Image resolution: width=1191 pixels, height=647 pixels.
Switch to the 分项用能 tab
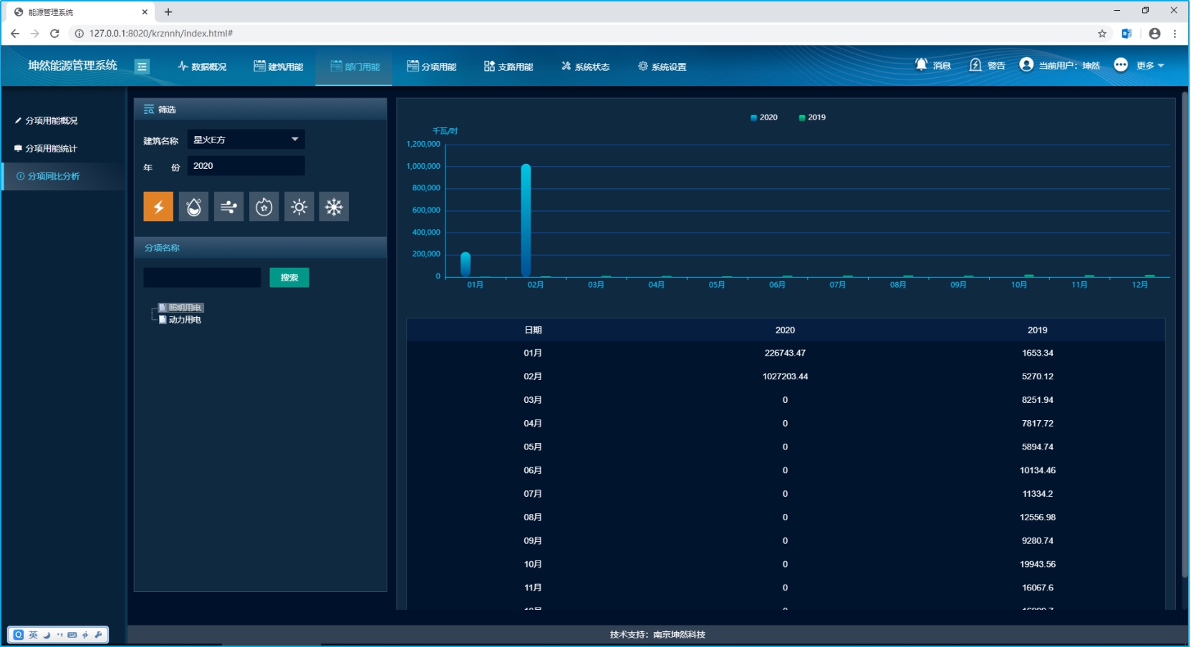tap(431, 67)
